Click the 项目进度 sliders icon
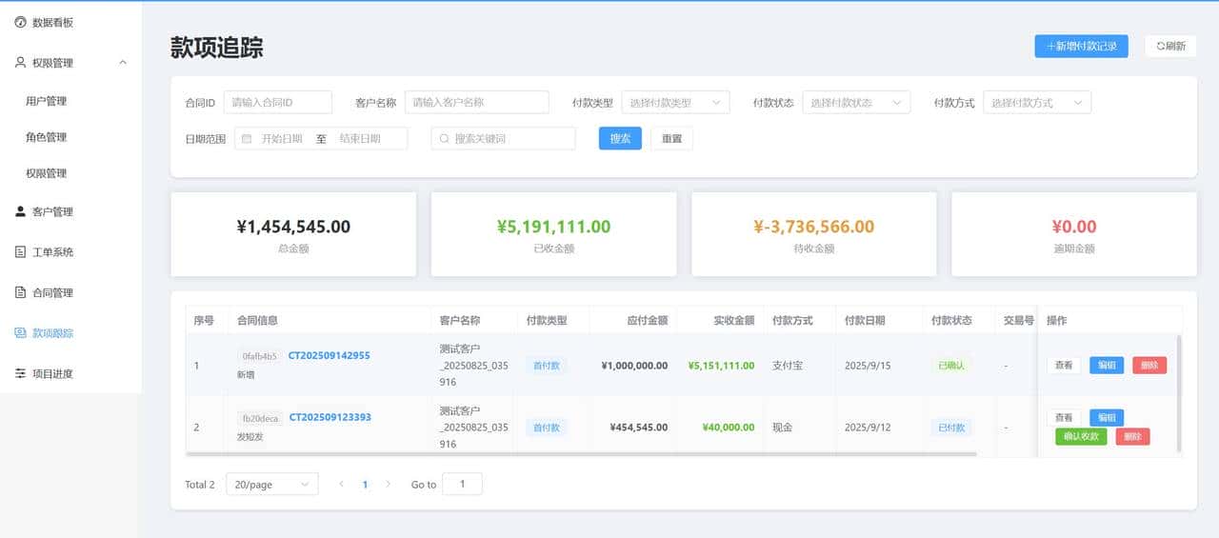This screenshot has width=1219, height=538. coord(21,373)
